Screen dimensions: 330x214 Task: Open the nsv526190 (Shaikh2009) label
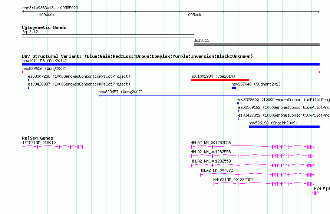click(x=273, y=123)
